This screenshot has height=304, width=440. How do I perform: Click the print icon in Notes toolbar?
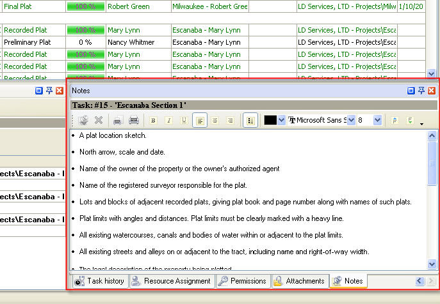point(118,120)
